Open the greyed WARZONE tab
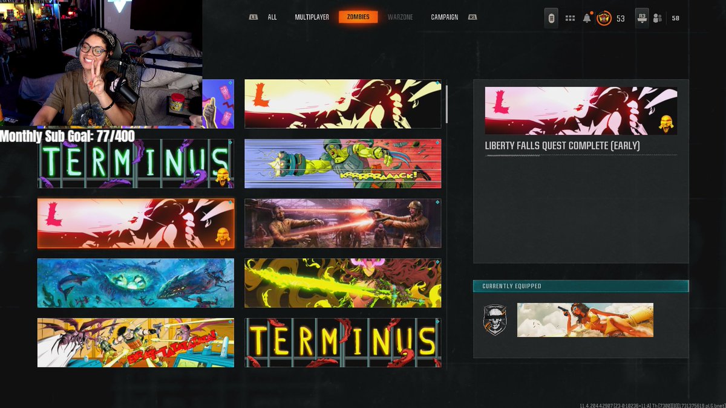The image size is (726, 408). [400, 18]
